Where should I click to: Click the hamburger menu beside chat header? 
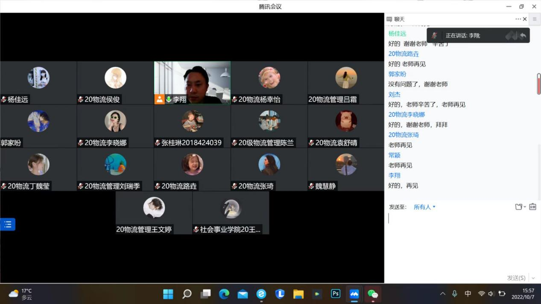(535, 19)
